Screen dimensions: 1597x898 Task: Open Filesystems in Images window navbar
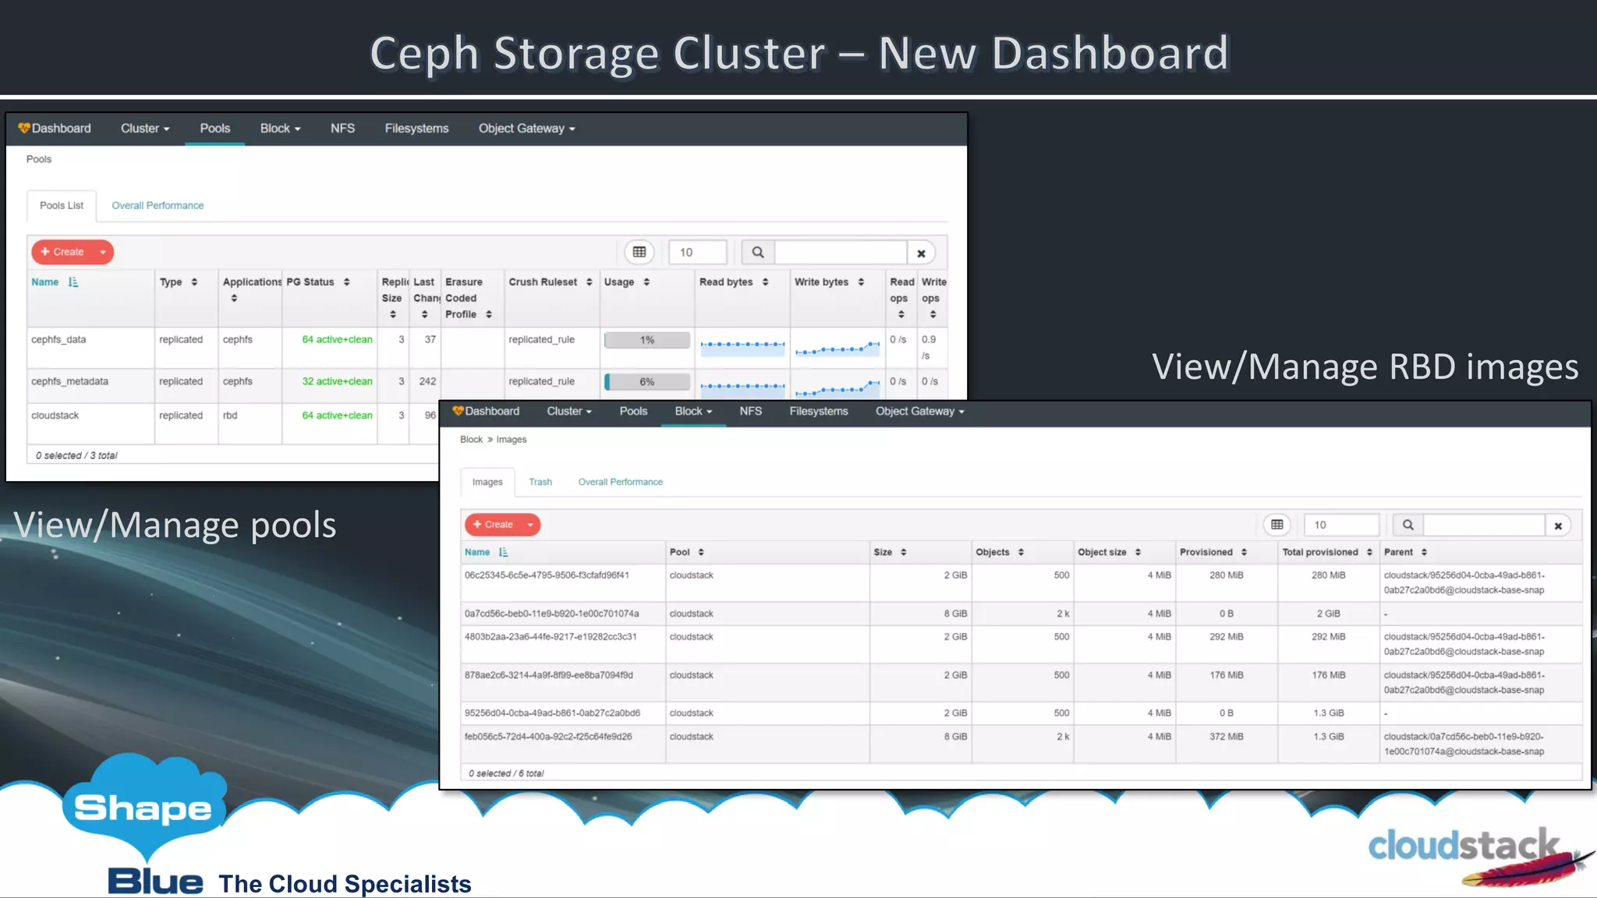(x=818, y=411)
